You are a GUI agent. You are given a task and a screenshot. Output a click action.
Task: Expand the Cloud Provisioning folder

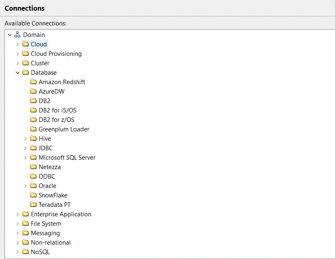(x=18, y=54)
